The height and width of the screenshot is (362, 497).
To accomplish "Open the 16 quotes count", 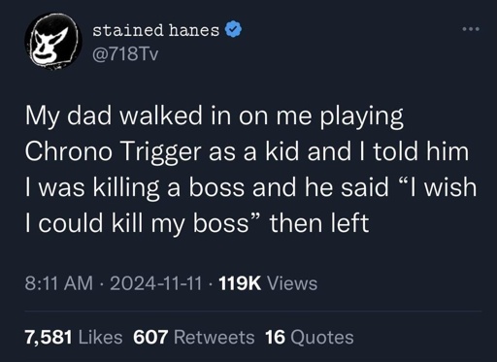I will [x=275, y=337].
